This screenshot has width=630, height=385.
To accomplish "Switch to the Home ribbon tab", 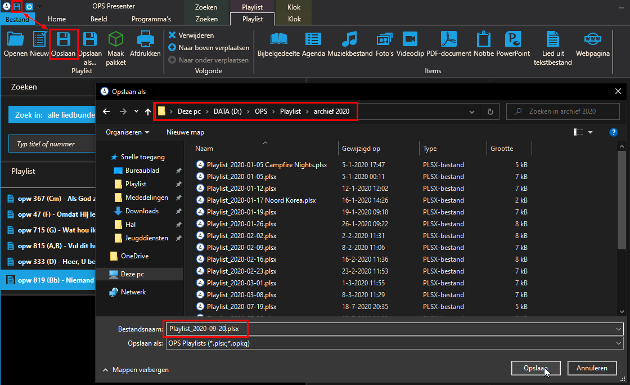I will click(57, 19).
